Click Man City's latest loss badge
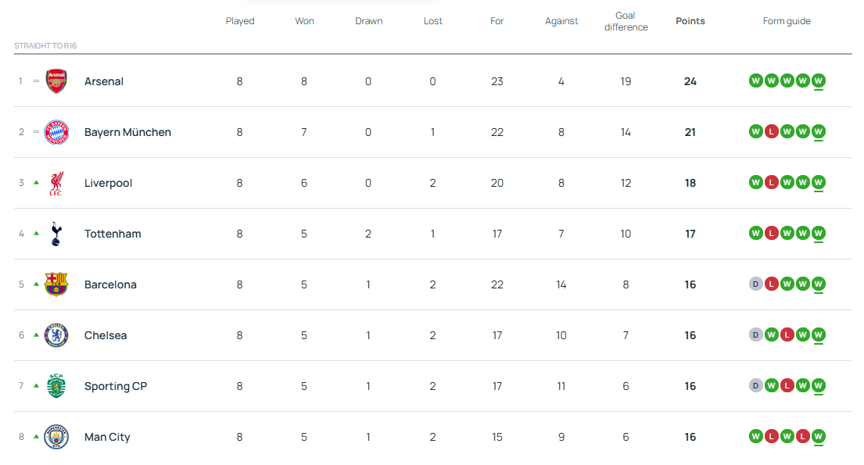 (802, 436)
